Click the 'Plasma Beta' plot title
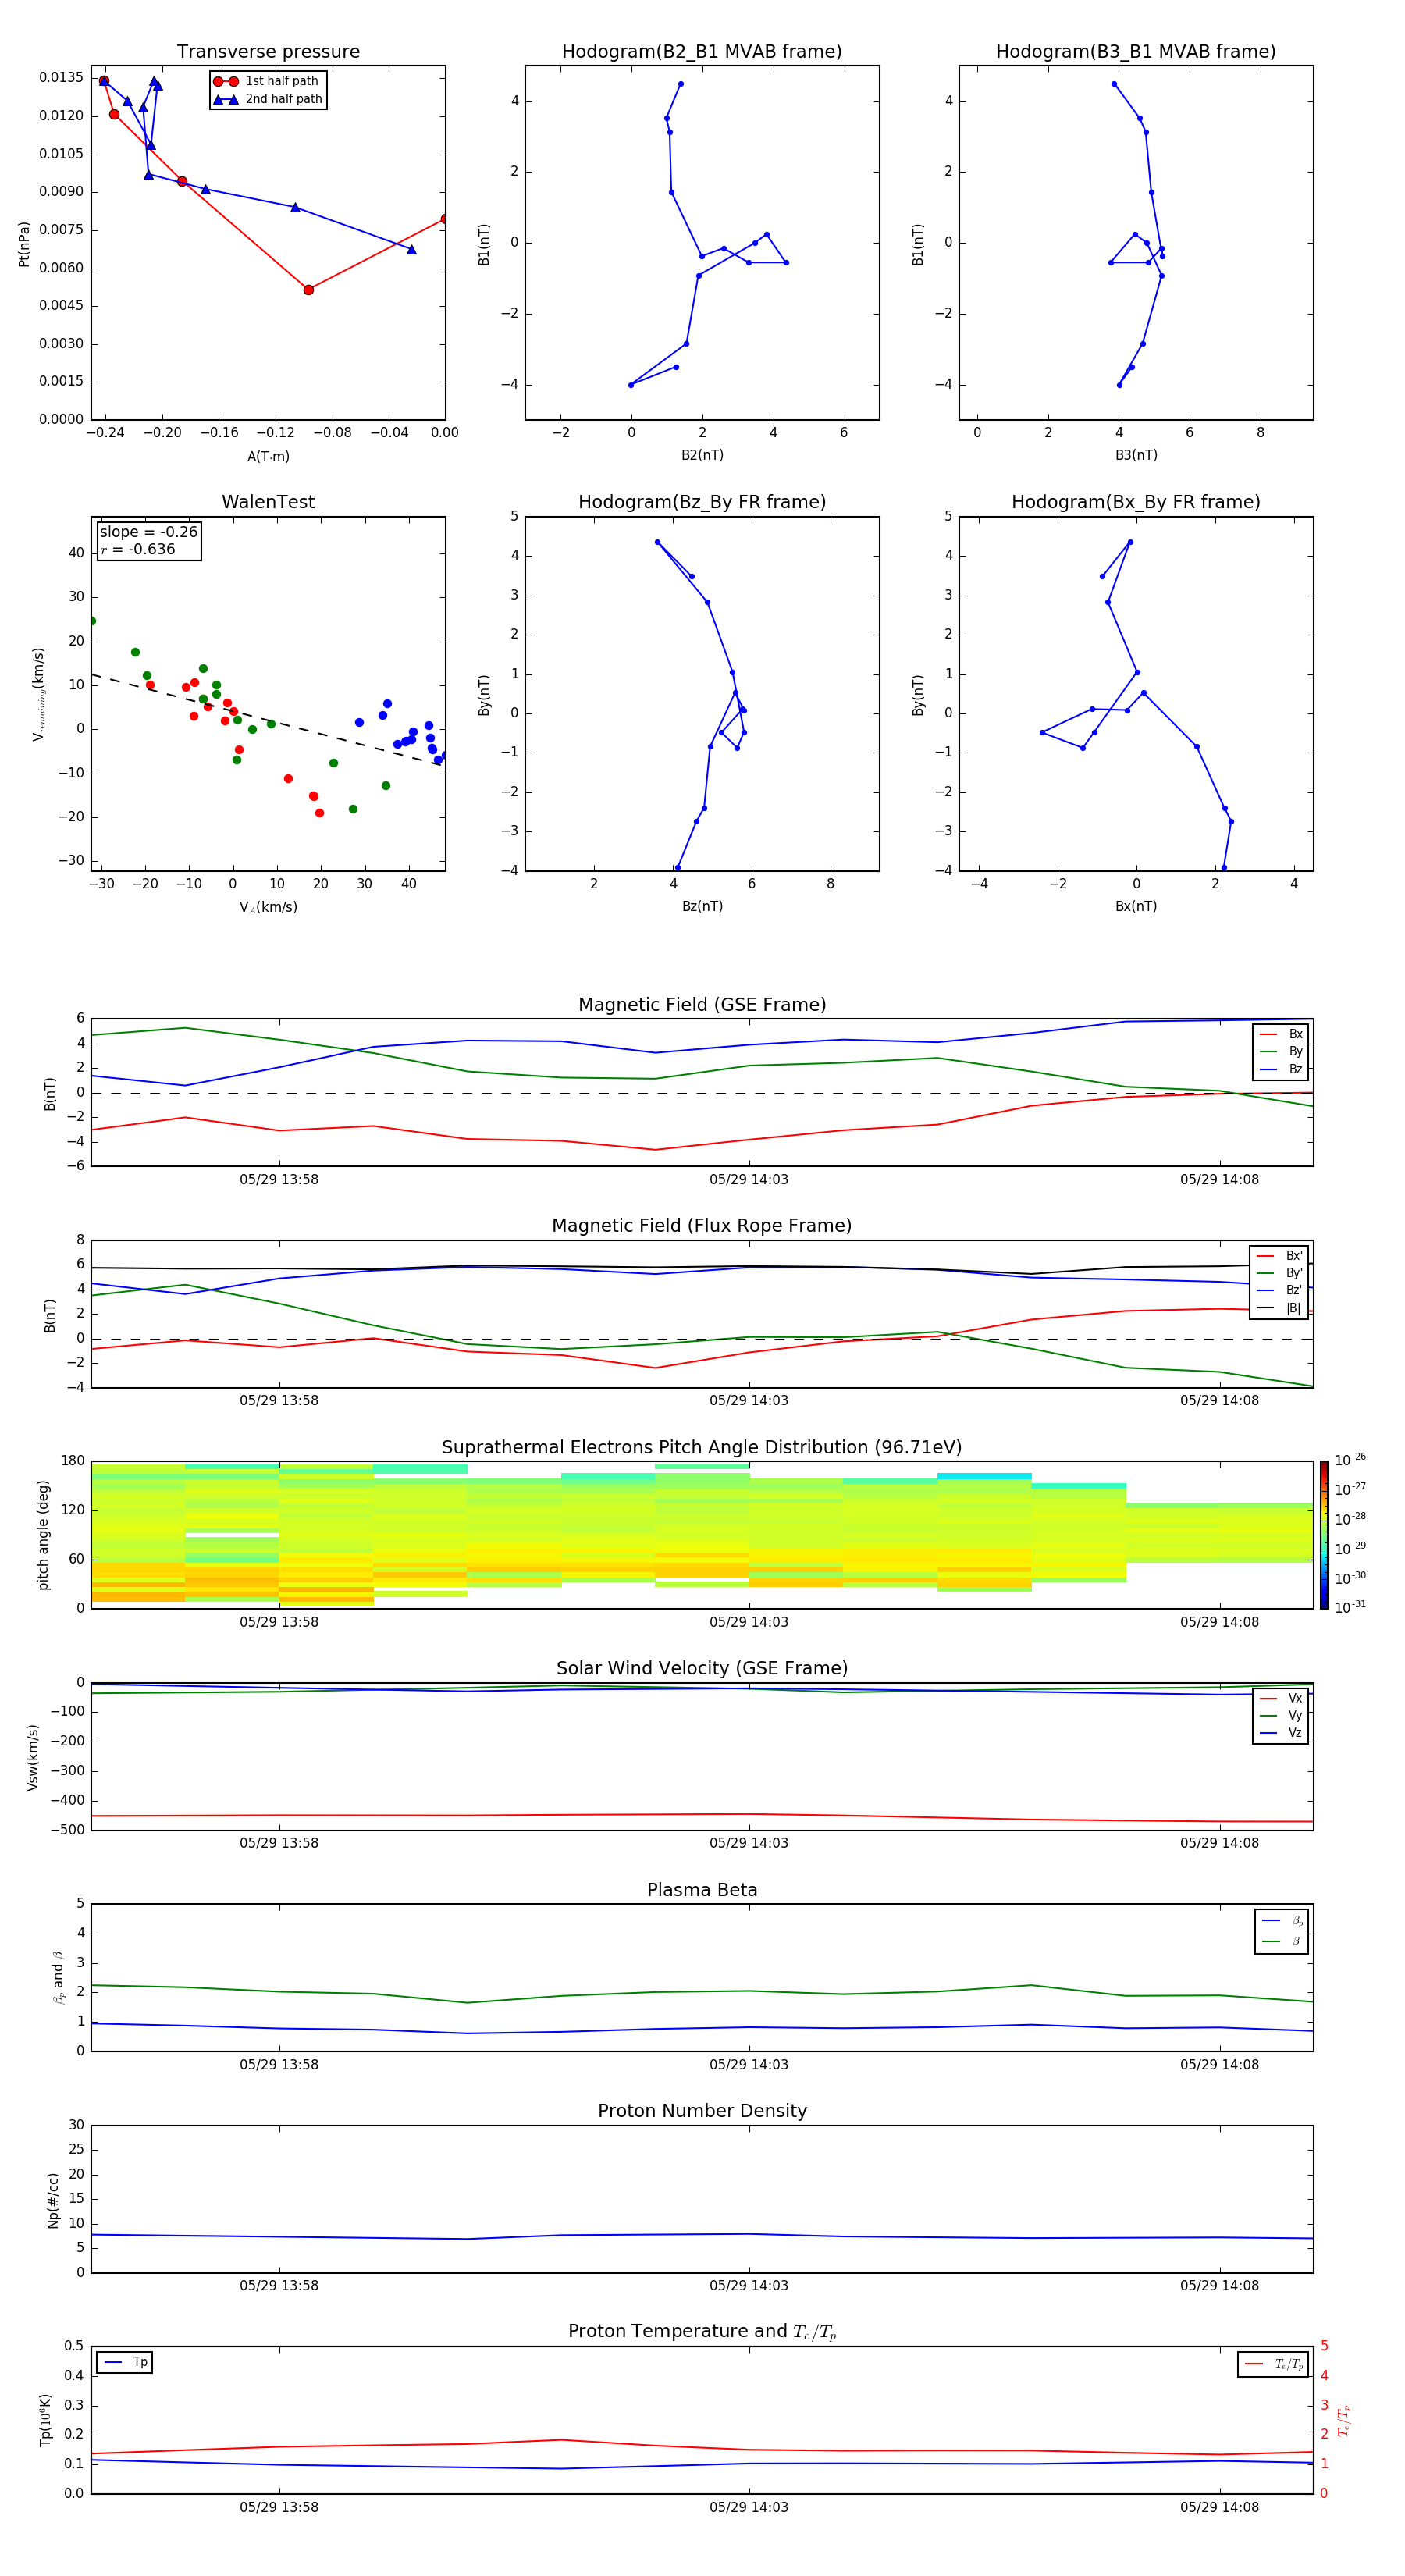1405x2576 pixels. [x=702, y=1890]
